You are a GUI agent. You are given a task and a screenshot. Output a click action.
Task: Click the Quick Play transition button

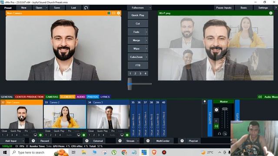point(138,15)
